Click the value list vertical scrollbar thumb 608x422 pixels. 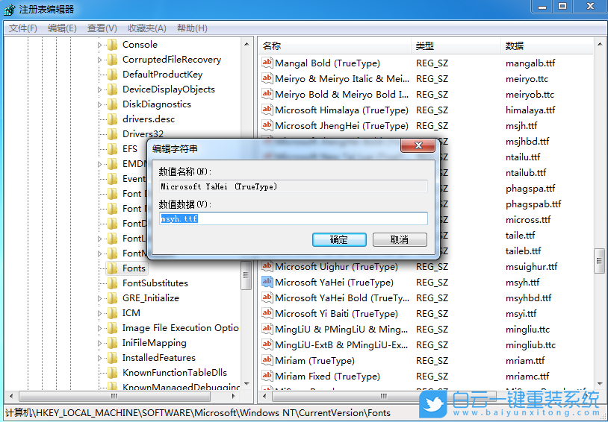599,261
